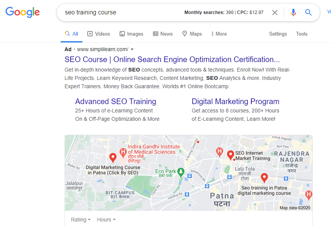Click transit station icon on Harding Rd
Image resolution: width=331 pixels, height=226 pixels.
click(187, 194)
